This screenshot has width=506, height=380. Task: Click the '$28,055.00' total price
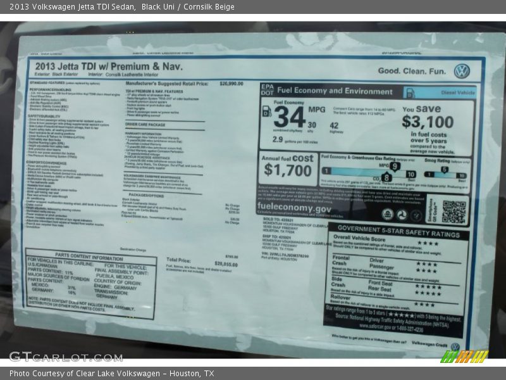click(x=226, y=264)
